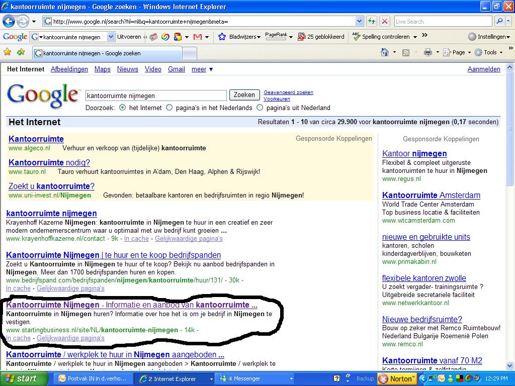Viewport: 515px width, 386px height.
Task: Click scrollbar down arrow
Action: coord(510,366)
